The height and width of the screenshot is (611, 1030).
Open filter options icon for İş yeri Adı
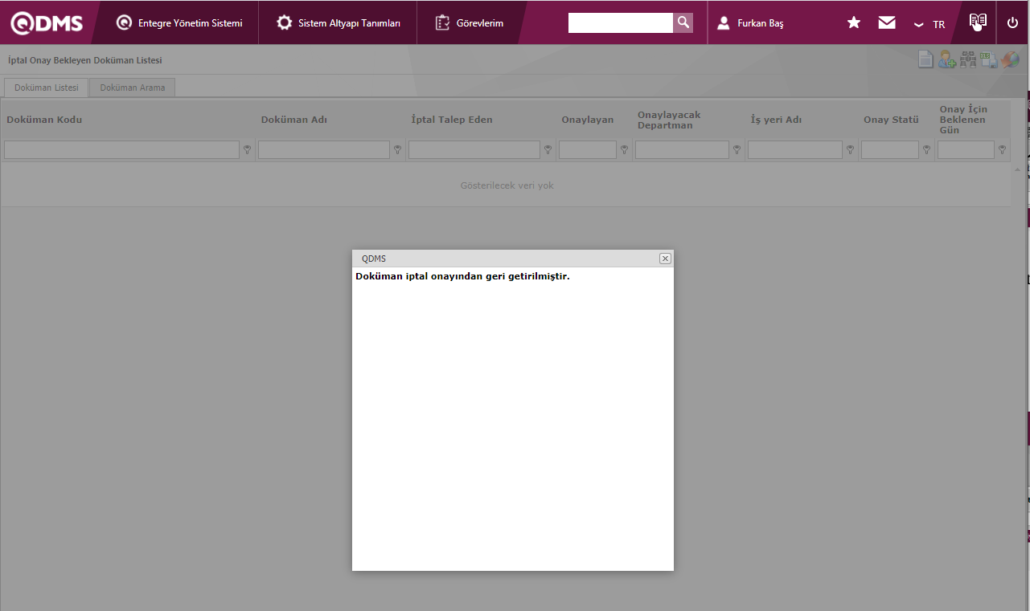coord(851,149)
